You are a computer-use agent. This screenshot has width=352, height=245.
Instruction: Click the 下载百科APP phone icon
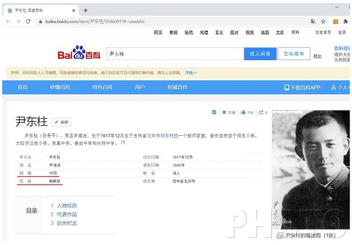tap(286, 87)
